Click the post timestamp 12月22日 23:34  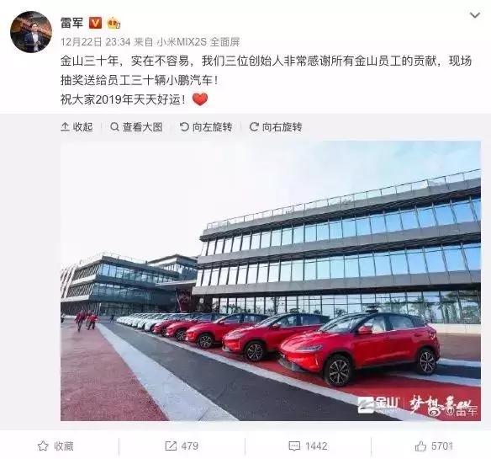pyautogui.click(x=96, y=42)
